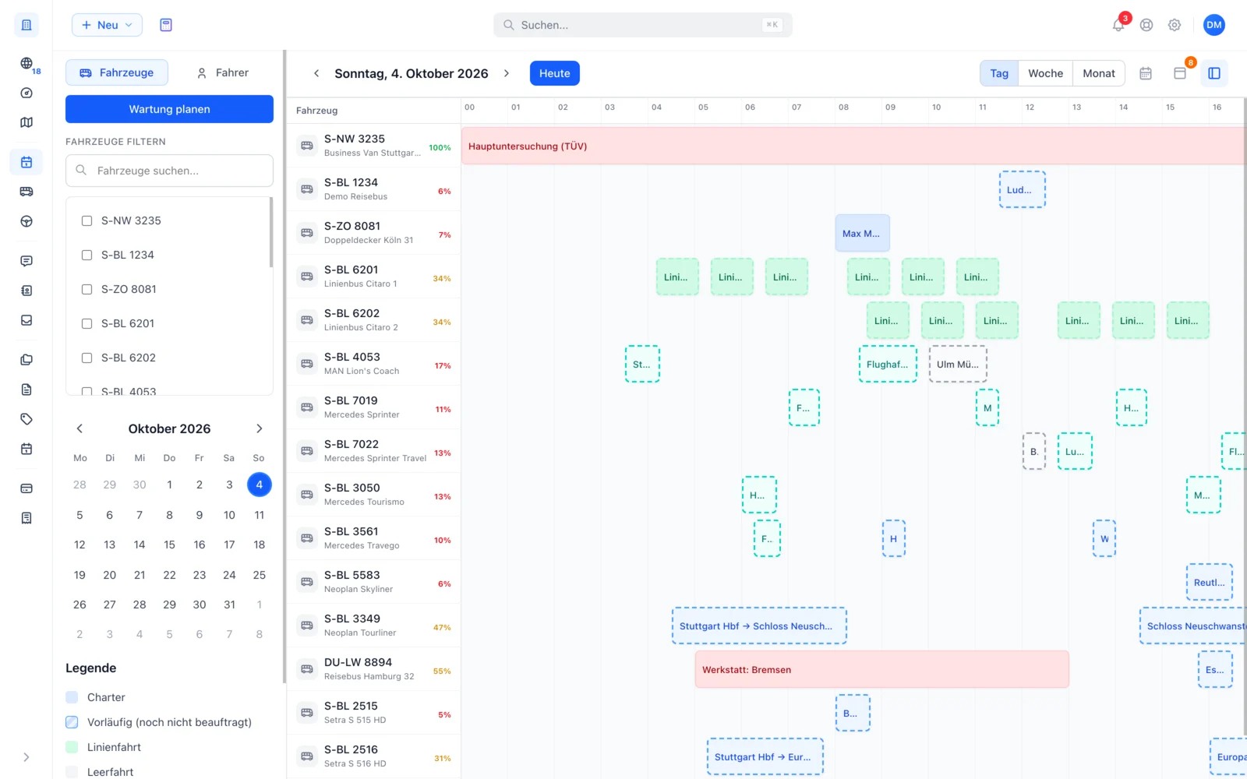
Task: Switch to Fahrer tab
Action: point(222,72)
